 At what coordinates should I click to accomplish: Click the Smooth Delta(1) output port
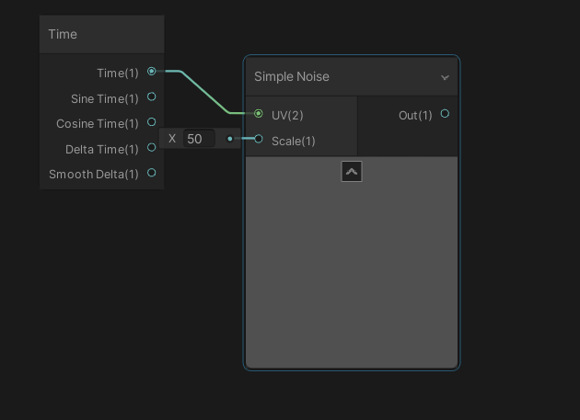pos(152,172)
